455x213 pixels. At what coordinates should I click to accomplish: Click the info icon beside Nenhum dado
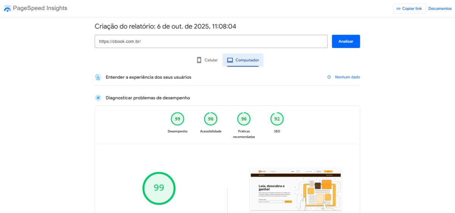(329, 77)
